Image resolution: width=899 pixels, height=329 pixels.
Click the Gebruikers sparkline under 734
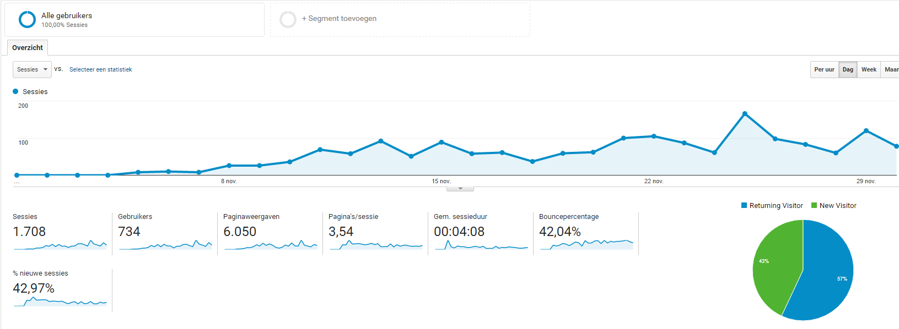point(165,244)
